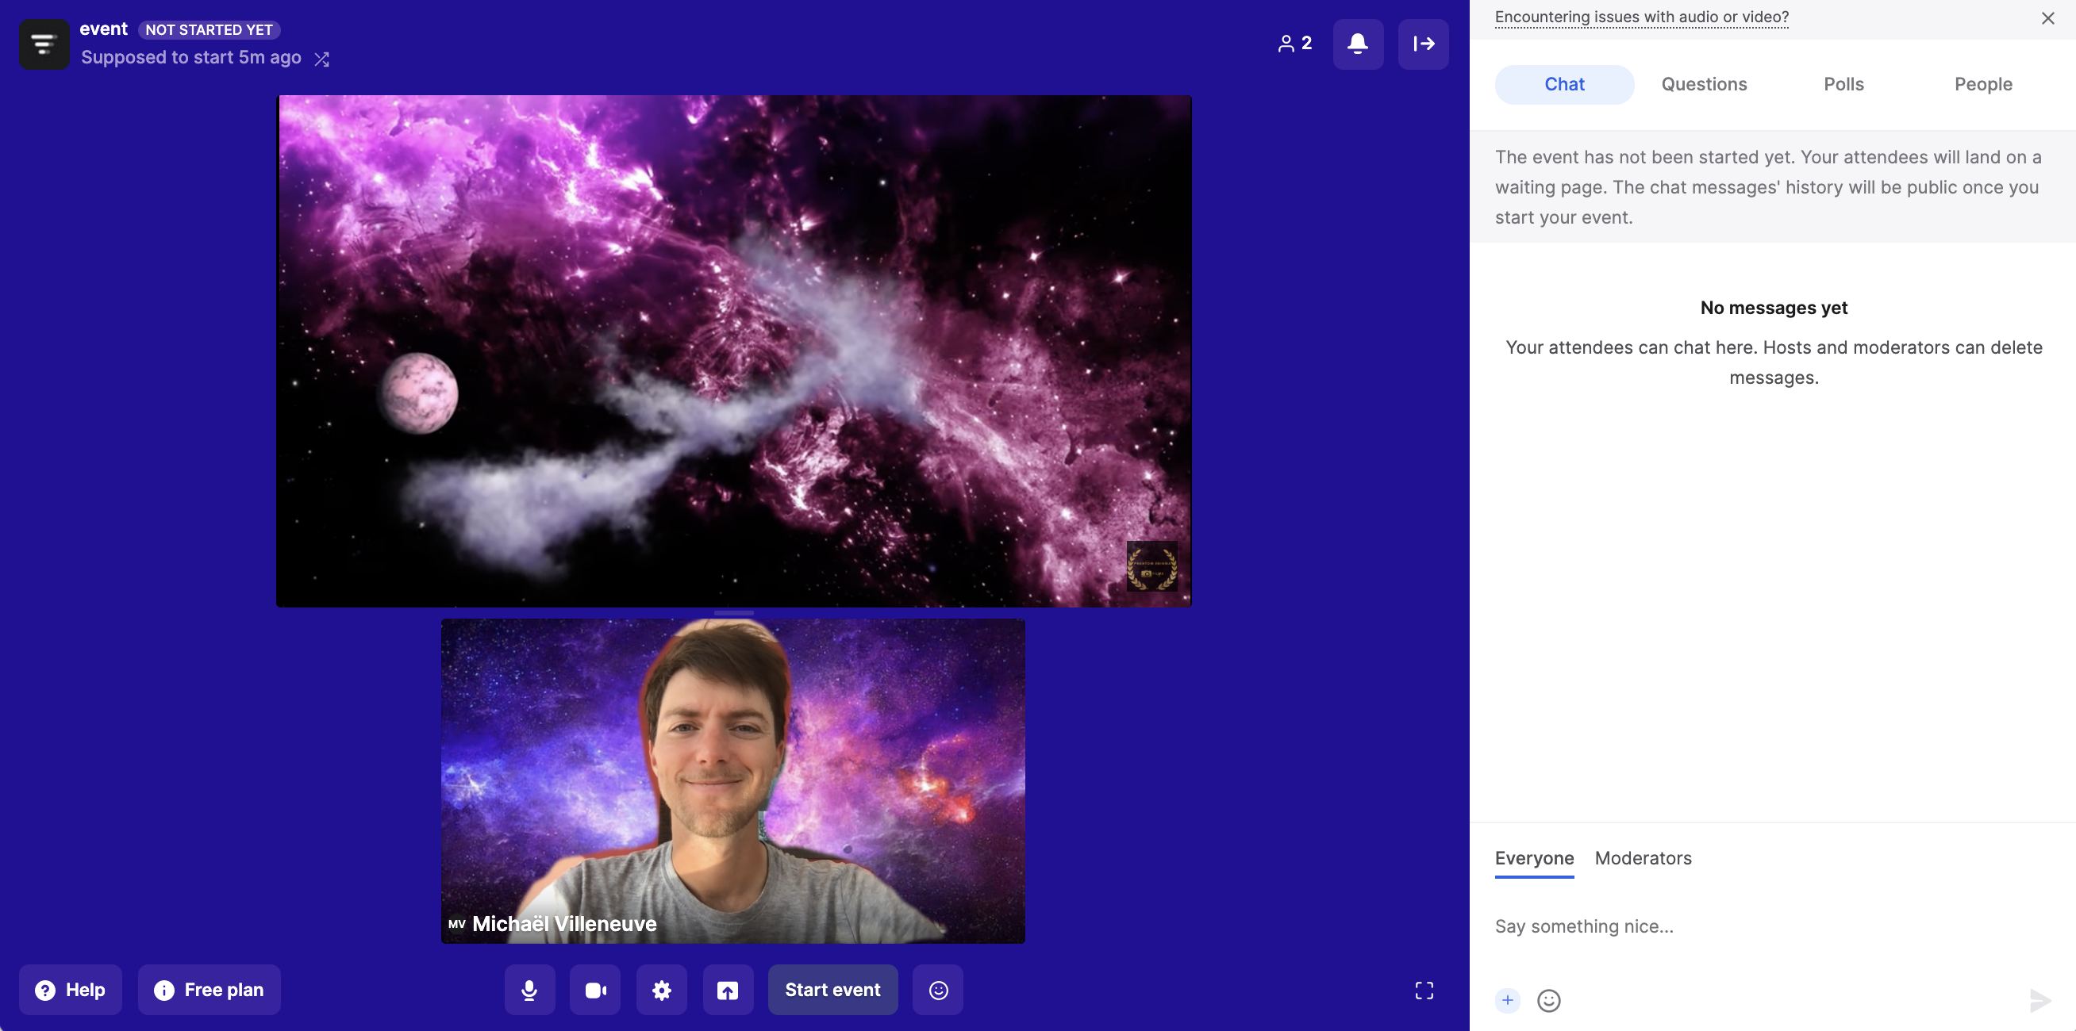Click the resize handle below shared video
The height and width of the screenshot is (1031, 2076).
733,613
